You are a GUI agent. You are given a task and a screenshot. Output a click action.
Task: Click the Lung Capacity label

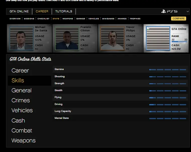tap(63, 111)
